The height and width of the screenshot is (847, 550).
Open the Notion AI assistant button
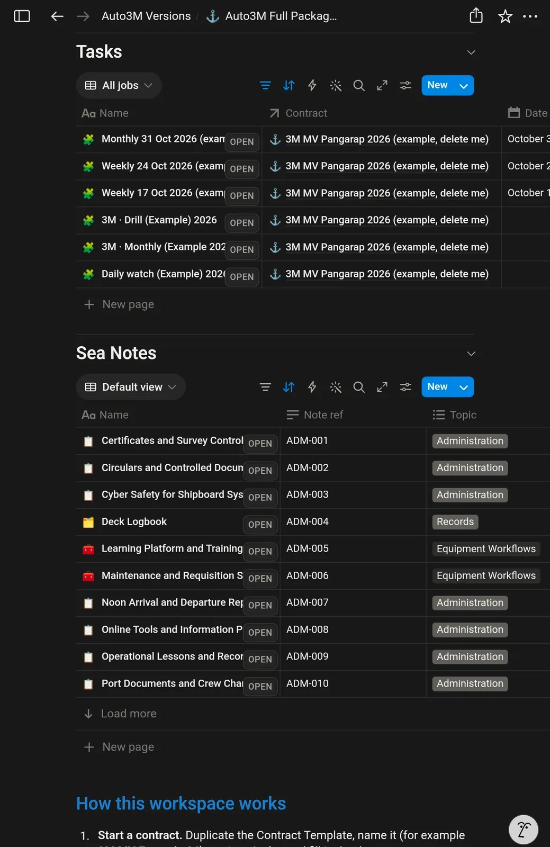click(x=524, y=829)
